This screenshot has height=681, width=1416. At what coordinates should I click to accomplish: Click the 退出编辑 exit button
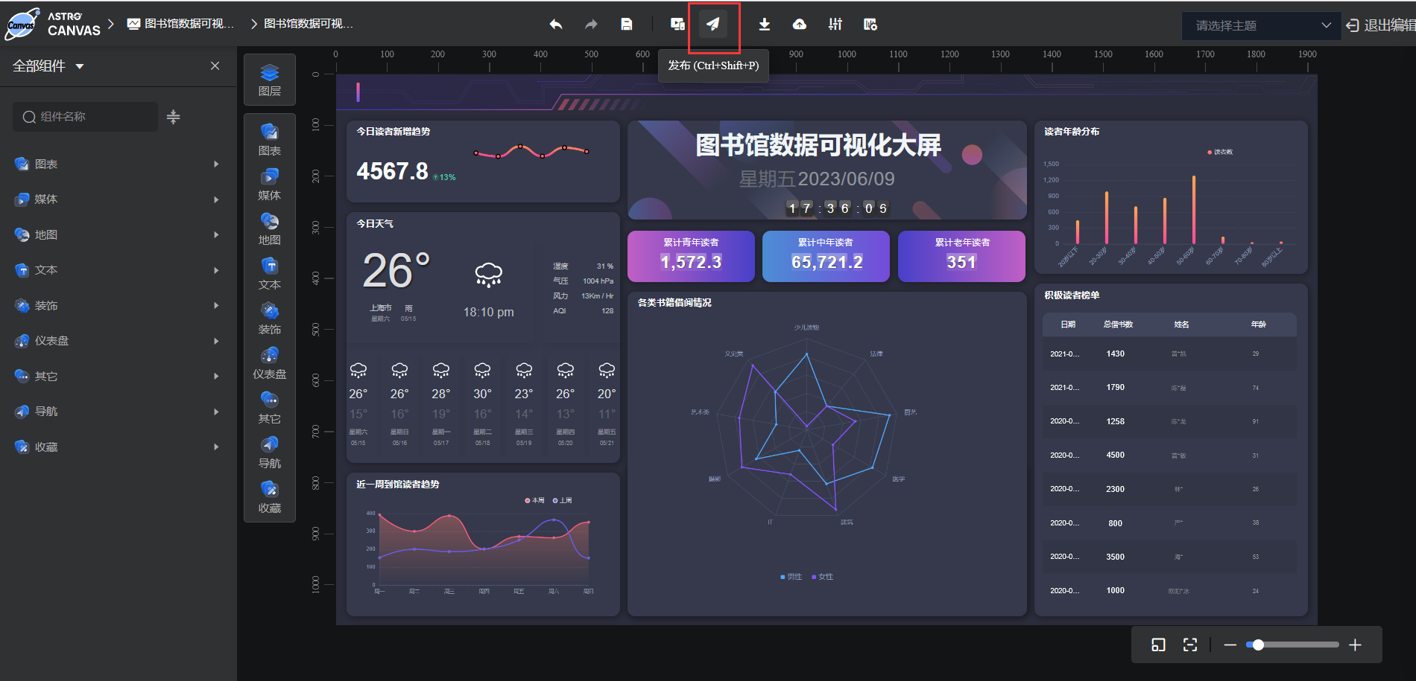(1380, 25)
